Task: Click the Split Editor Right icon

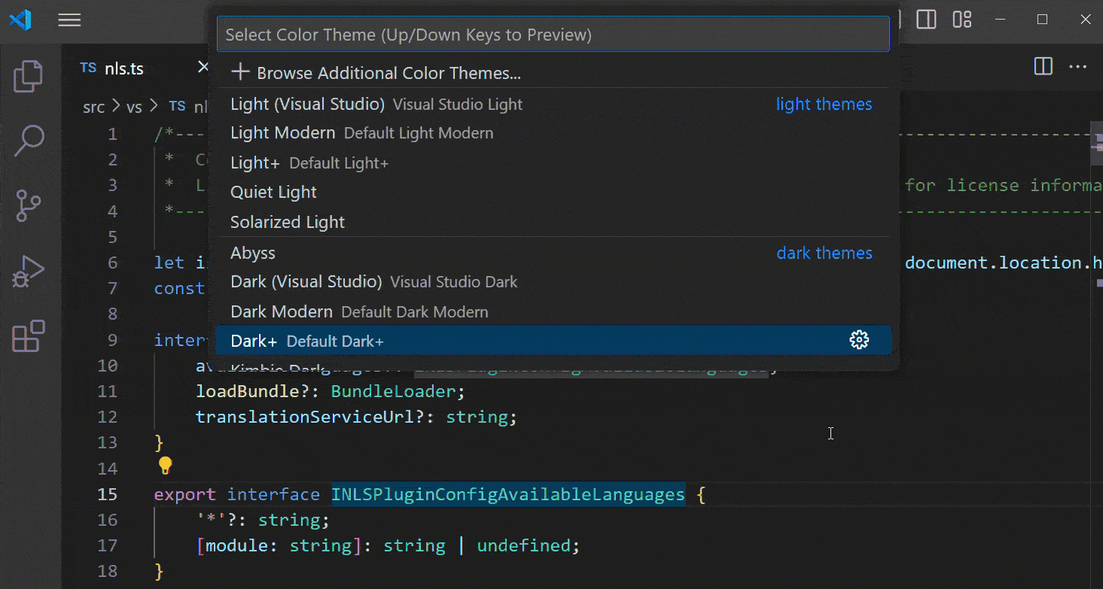Action: click(1043, 66)
